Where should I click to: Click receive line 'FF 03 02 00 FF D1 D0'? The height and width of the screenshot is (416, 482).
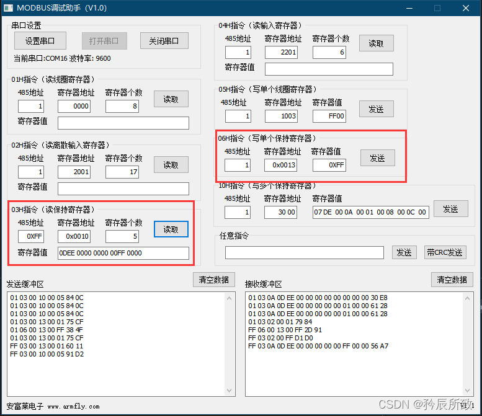280,338
